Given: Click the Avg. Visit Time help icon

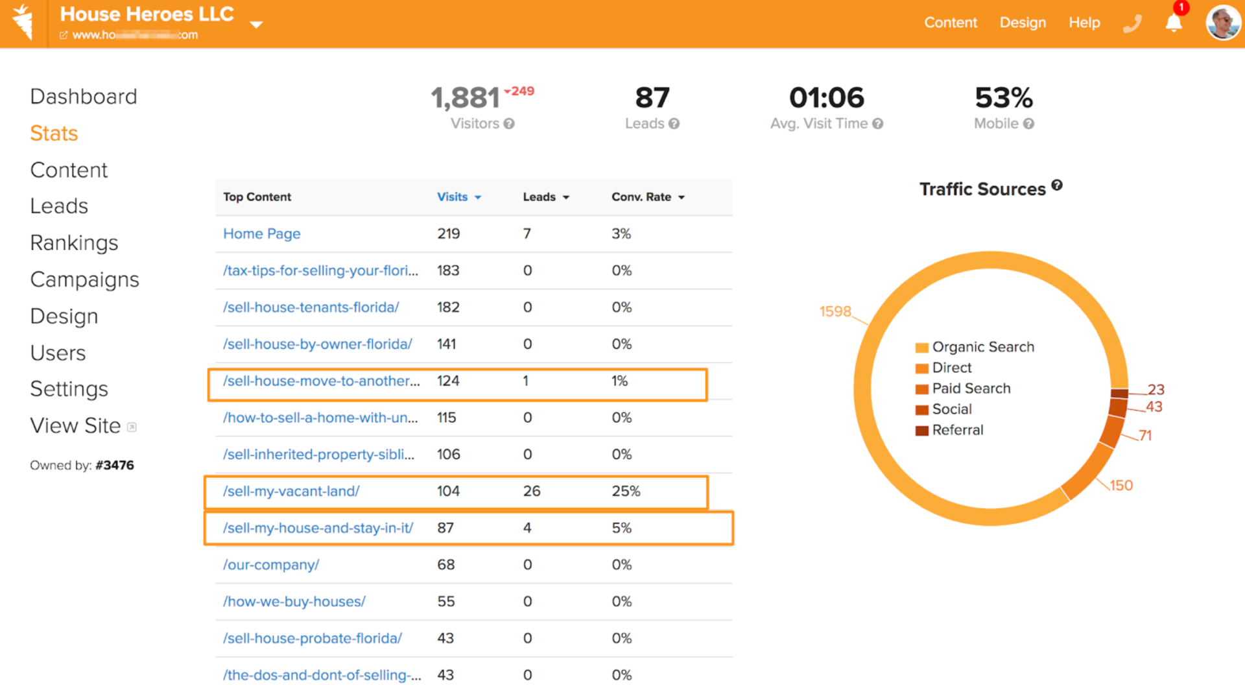Looking at the screenshot, I should [x=878, y=124].
